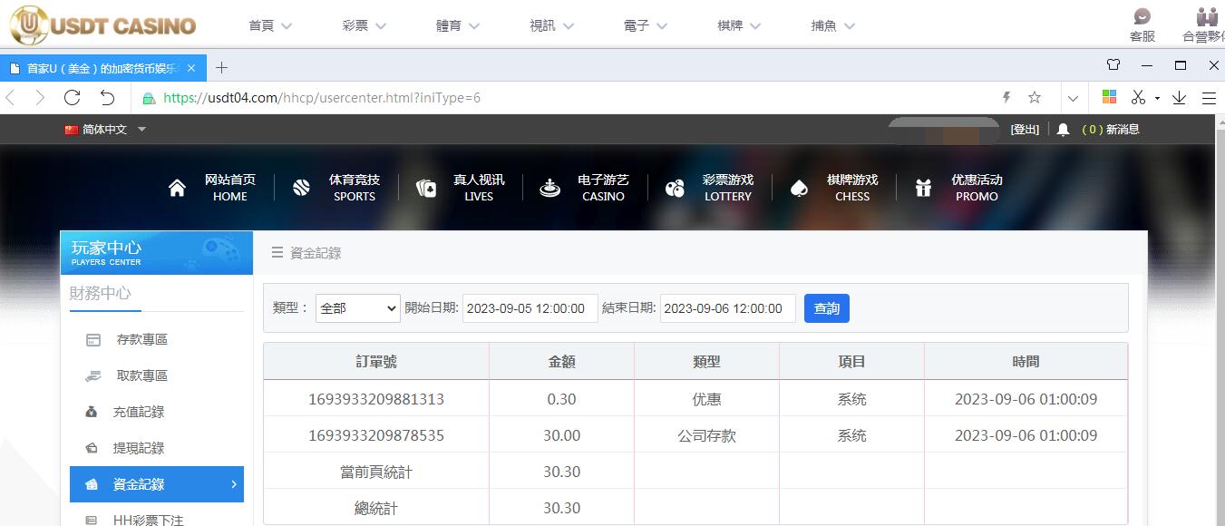The width and height of the screenshot is (1225, 526).
Task: Click the blue 查詢 button
Action: click(826, 308)
